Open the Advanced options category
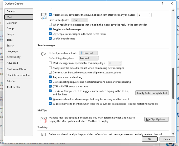This screenshot has width=179, height=146. pyautogui.click(x=19, y=63)
